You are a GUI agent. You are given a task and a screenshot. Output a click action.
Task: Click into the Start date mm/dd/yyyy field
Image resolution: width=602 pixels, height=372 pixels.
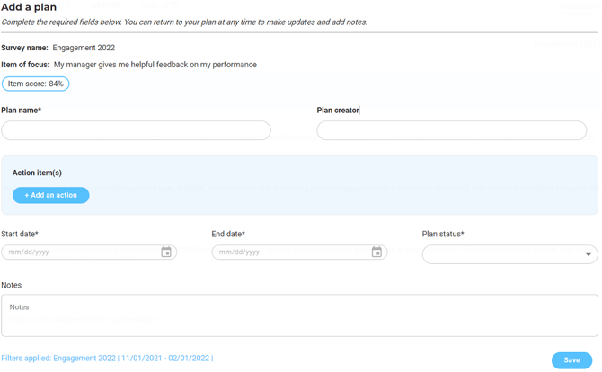pos(81,252)
